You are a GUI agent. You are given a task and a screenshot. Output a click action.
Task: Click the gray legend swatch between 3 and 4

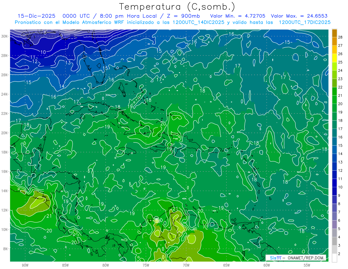(334, 241)
